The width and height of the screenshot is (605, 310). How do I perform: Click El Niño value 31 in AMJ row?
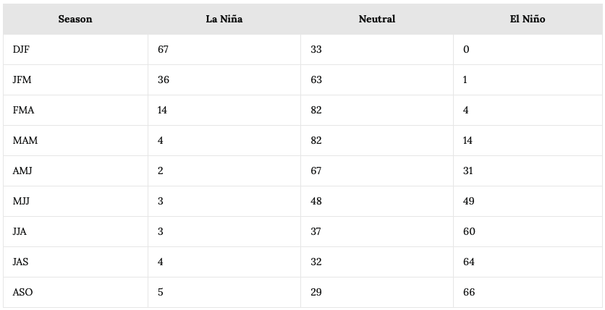(467, 171)
